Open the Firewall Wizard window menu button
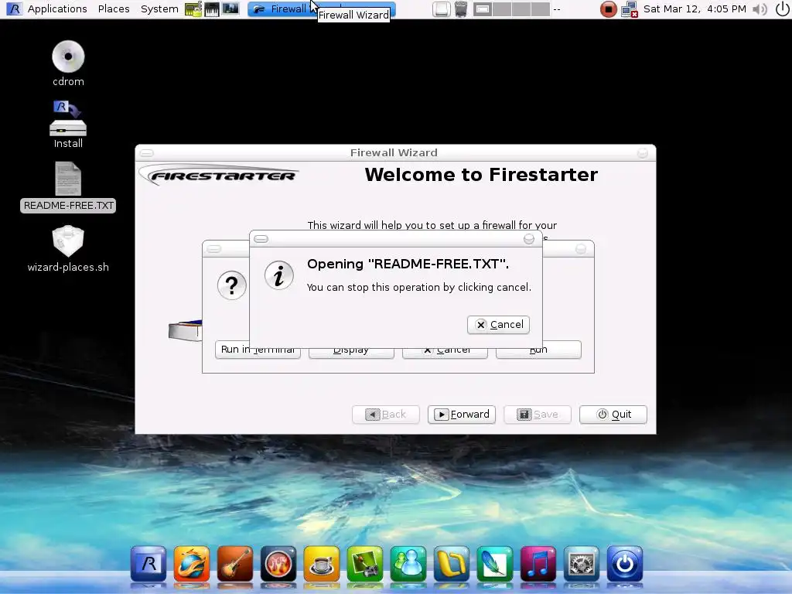The width and height of the screenshot is (792, 594). (146, 152)
